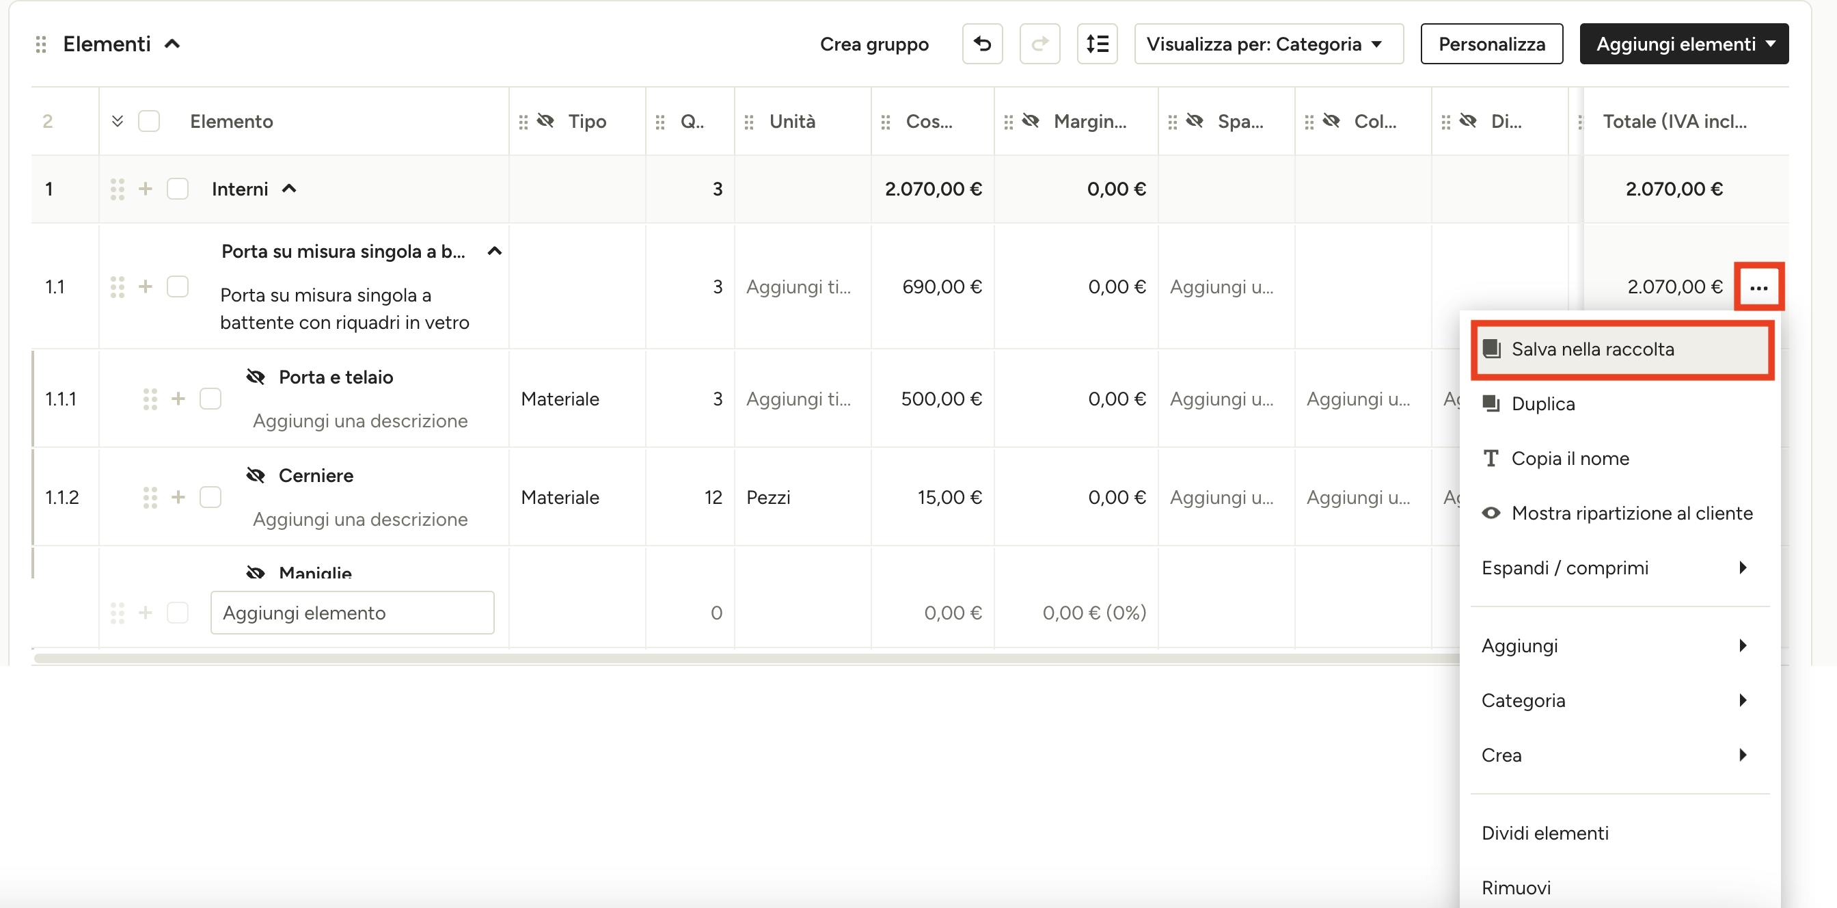This screenshot has height=908, width=1837.
Task: Click the undo arrow button
Action: point(982,44)
